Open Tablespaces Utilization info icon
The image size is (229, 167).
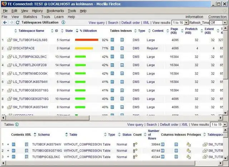(x=63, y=22)
